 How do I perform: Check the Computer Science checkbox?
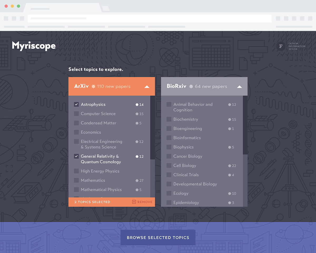(x=76, y=114)
